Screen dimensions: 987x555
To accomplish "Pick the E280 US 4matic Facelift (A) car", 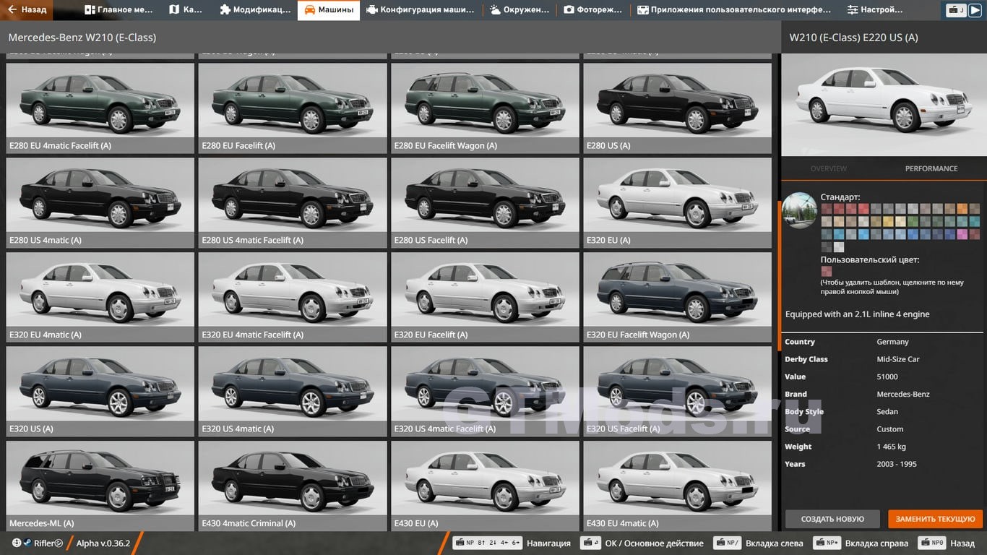I will click(293, 203).
